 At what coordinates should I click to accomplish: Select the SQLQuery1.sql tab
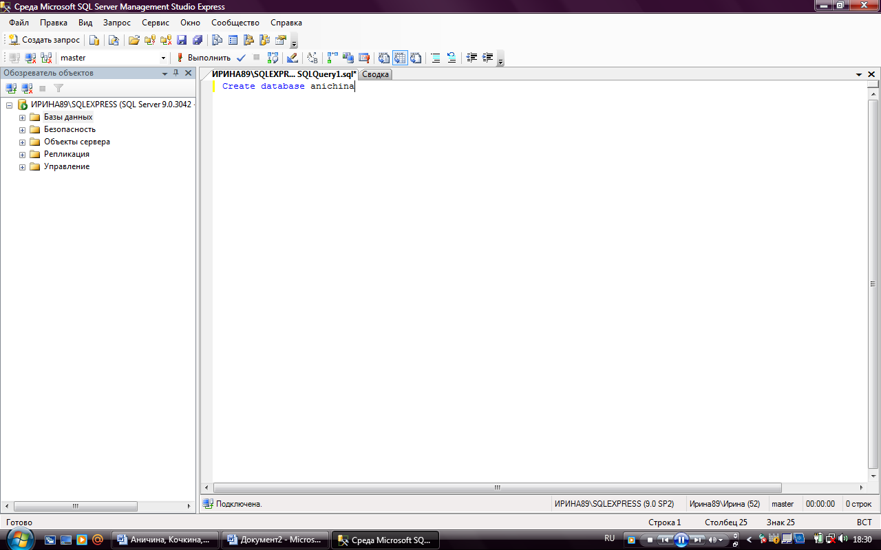pyautogui.click(x=284, y=74)
